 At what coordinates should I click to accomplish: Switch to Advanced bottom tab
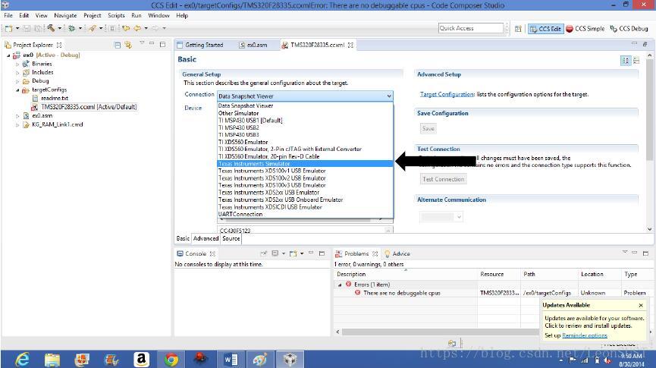206,238
